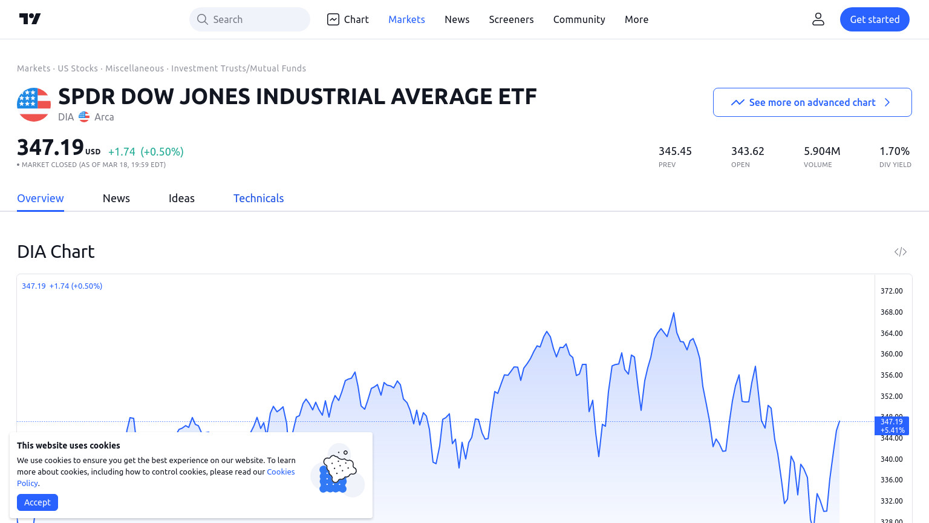Click the 360.00 axis label
929x523 pixels.
click(892, 354)
